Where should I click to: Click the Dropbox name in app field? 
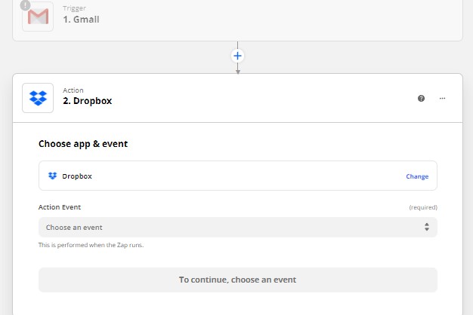click(77, 176)
